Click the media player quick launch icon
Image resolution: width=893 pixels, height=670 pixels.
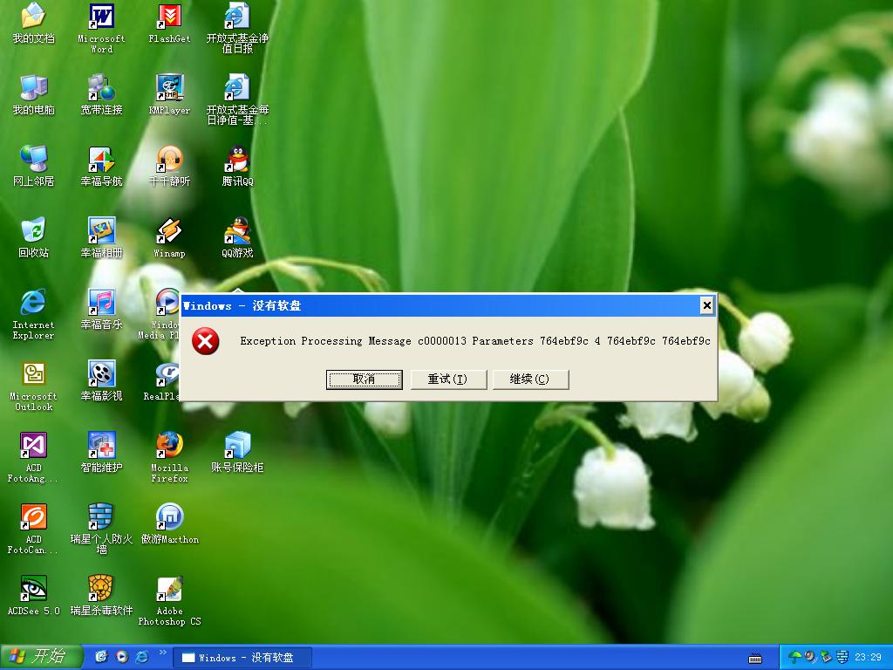[x=122, y=657]
